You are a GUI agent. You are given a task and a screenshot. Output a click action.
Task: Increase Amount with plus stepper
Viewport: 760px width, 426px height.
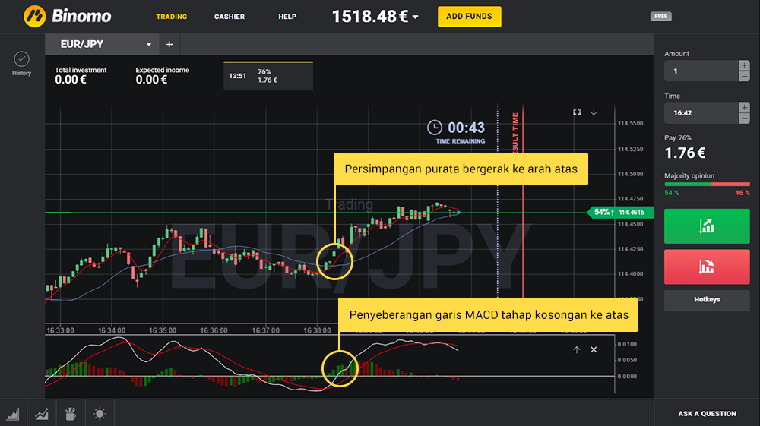pyautogui.click(x=745, y=65)
